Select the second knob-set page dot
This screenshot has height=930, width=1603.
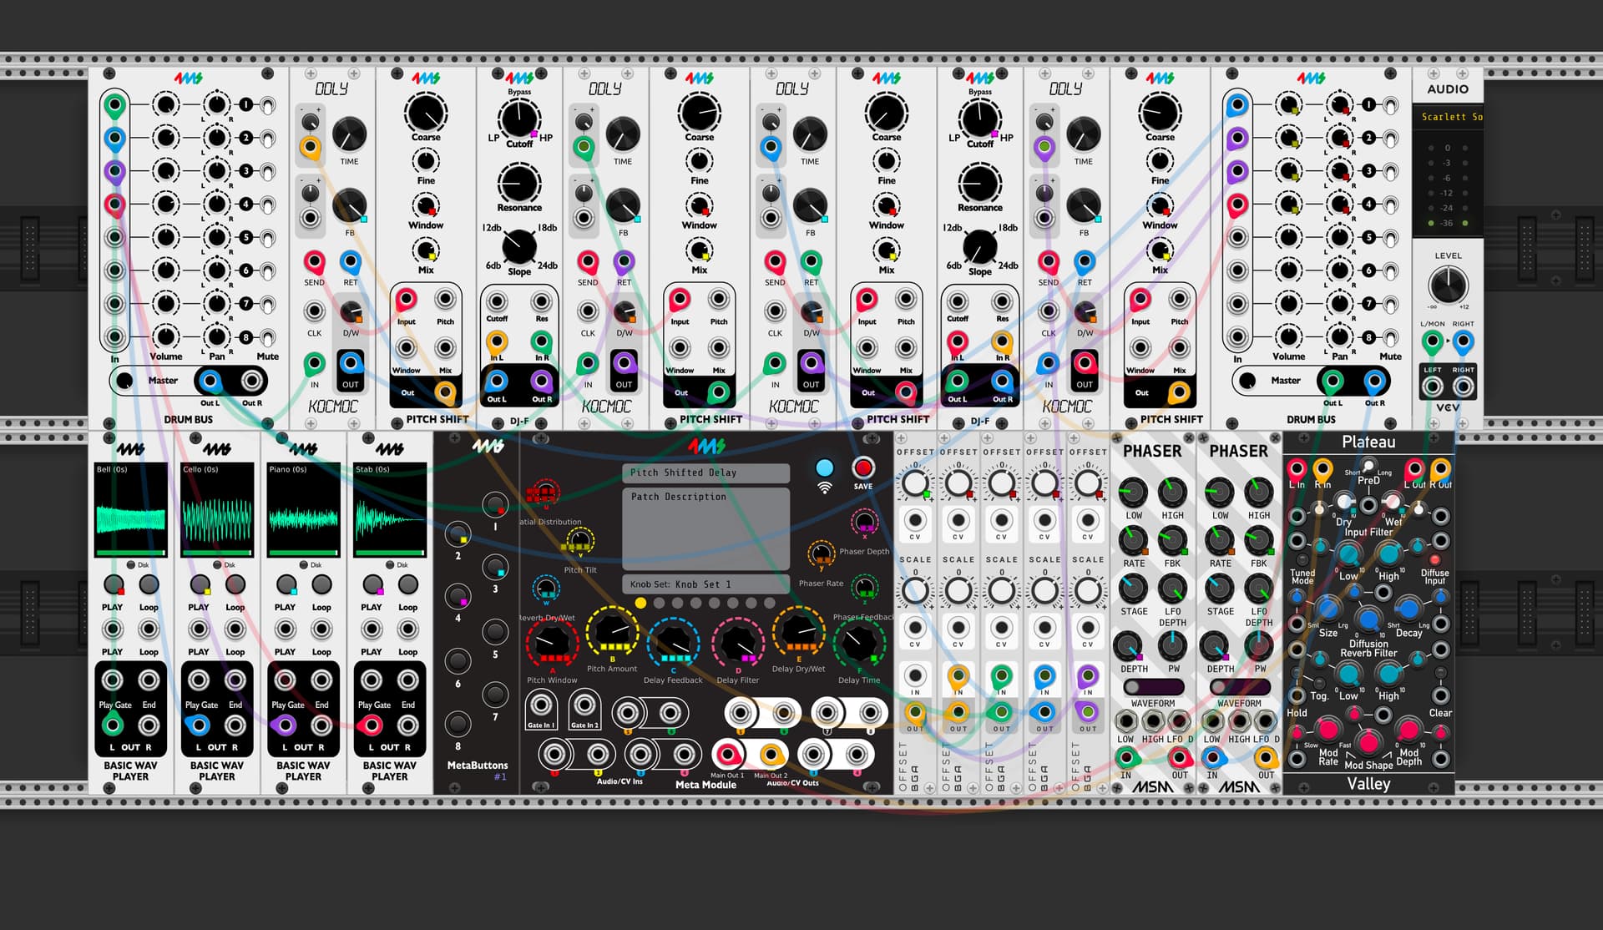tap(659, 603)
